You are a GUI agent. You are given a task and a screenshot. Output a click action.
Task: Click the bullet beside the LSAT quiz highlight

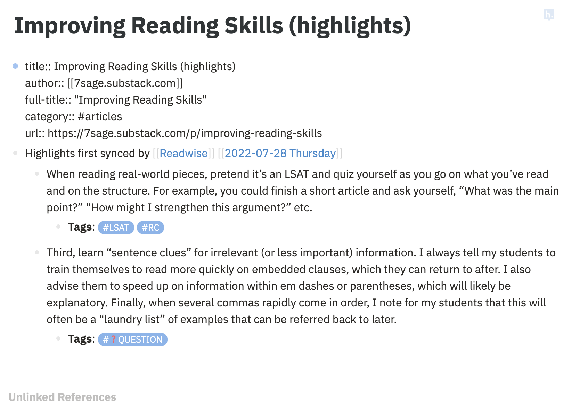pos(36,174)
